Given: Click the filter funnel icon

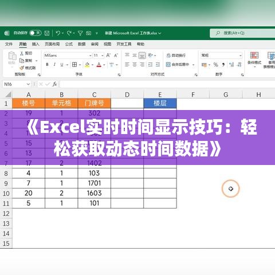Looking at the screenshot, I should [80, 33].
